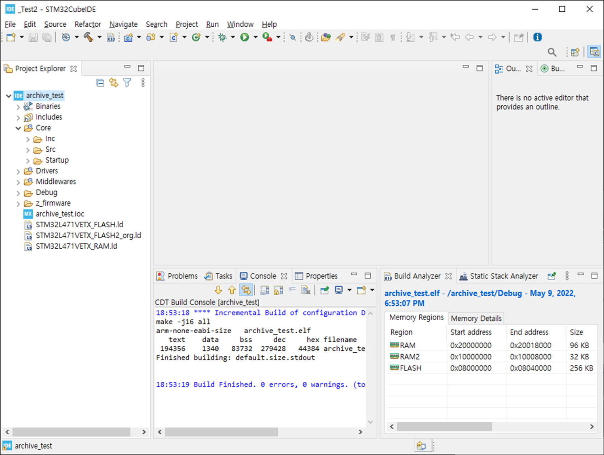The height and width of the screenshot is (455, 604).
Task: Expand the Src folder node
Action: pos(28,150)
